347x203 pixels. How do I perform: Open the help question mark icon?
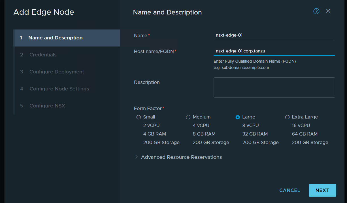coord(316,11)
